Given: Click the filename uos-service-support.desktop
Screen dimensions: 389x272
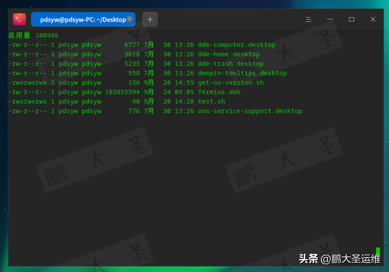Looking at the screenshot, I should click(250, 111).
